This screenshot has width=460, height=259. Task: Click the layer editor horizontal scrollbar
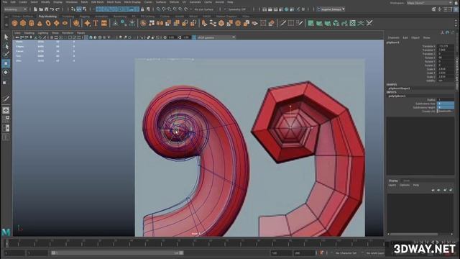414,234
